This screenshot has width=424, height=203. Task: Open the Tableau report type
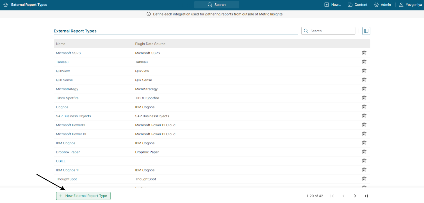tap(62, 62)
